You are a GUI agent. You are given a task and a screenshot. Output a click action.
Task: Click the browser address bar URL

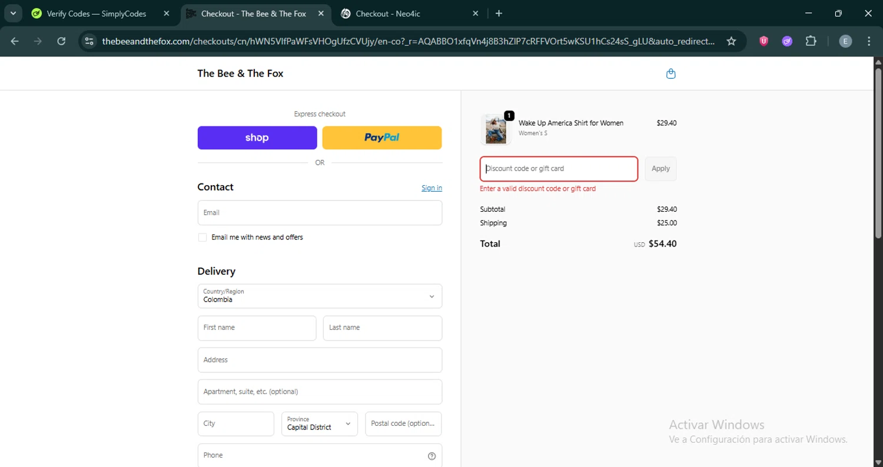point(409,41)
